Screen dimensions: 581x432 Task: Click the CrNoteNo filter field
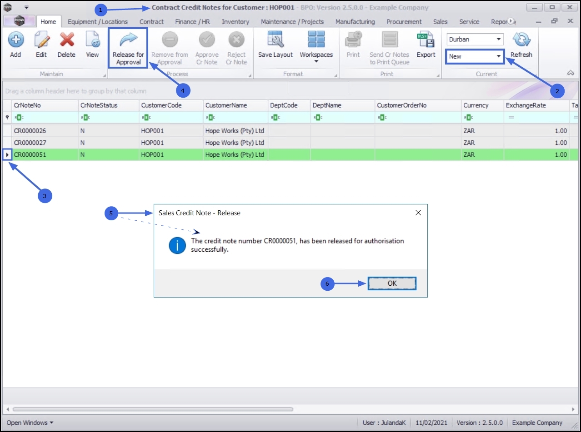pyautogui.click(x=45, y=117)
